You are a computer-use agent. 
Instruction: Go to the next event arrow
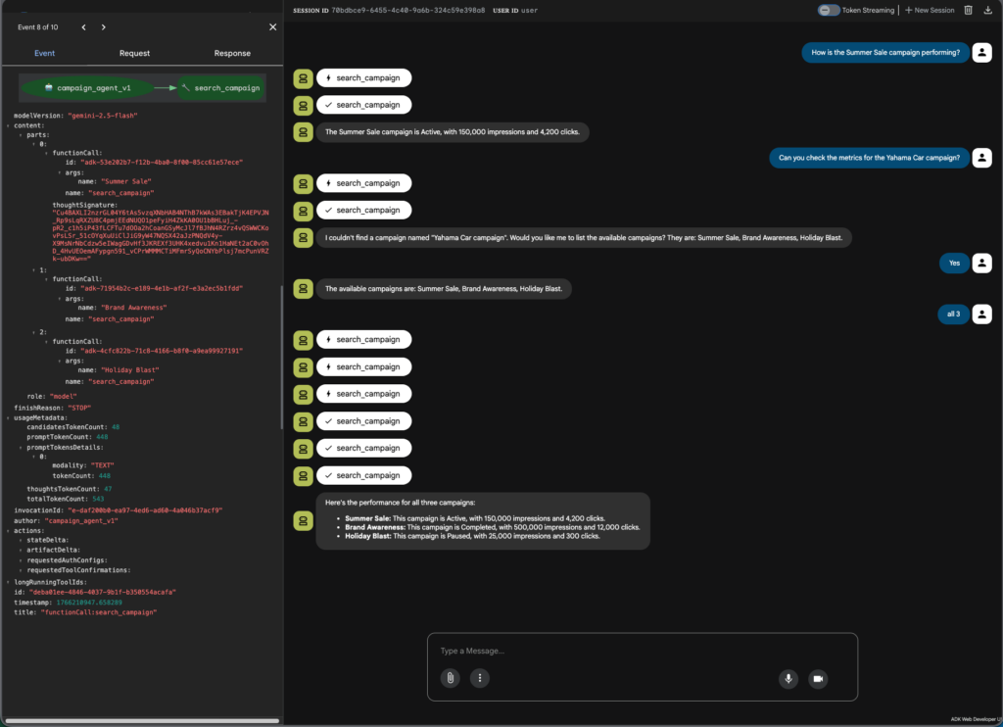click(104, 27)
